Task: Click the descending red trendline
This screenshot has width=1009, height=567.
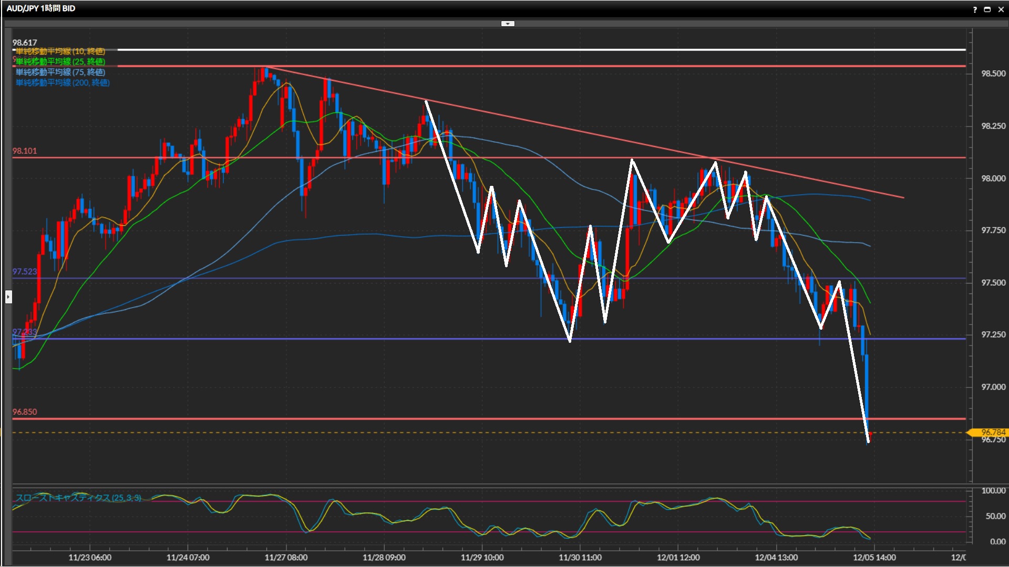Action: pyautogui.click(x=578, y=130)
